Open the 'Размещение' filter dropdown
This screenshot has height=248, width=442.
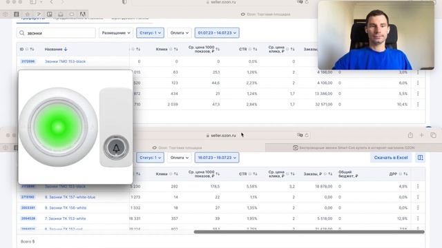[116, 33]
